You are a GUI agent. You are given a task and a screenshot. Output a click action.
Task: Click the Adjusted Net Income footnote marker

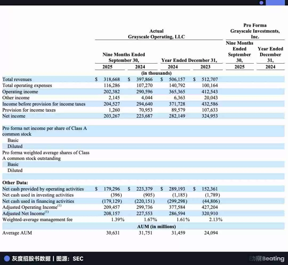pyautogui.click(x=47, y=211)
